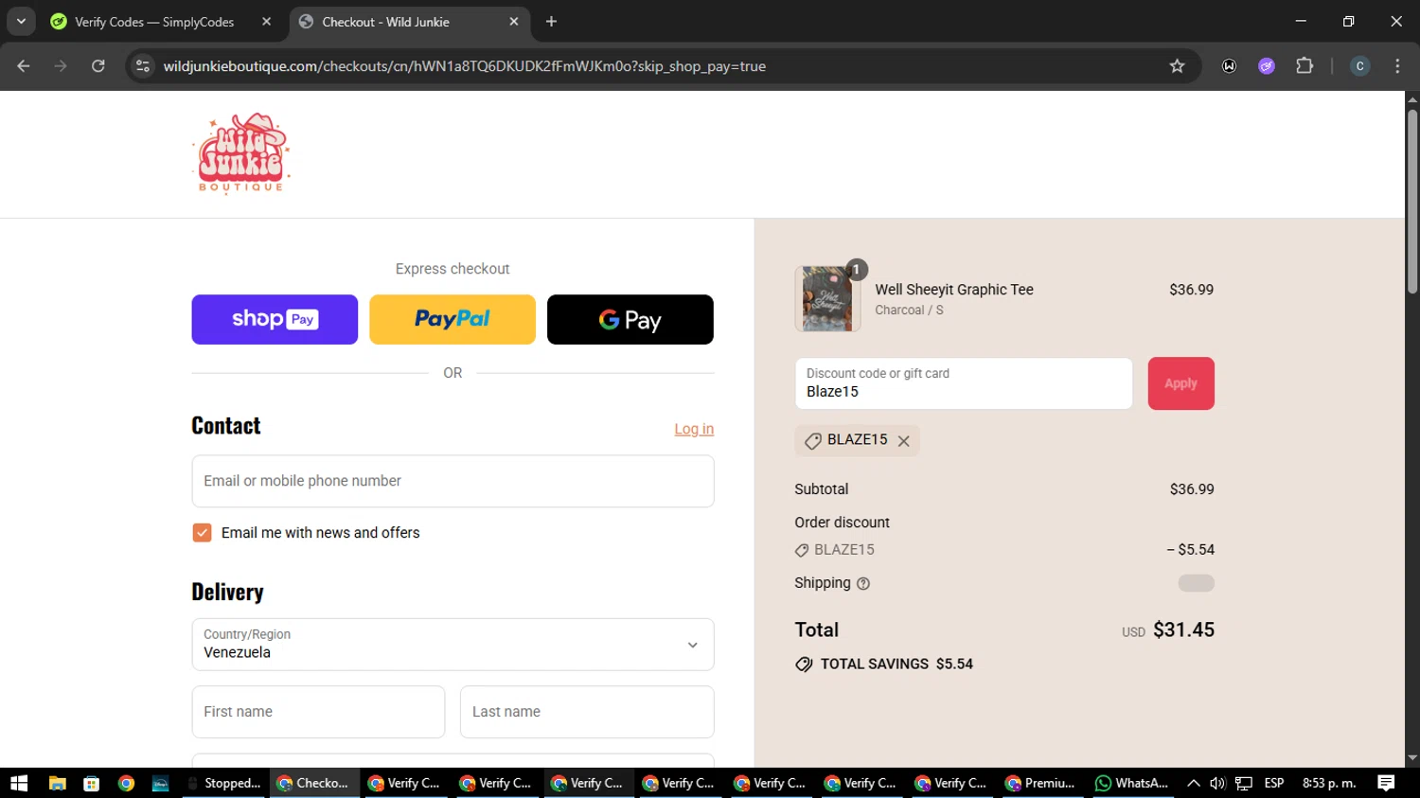Open the Disney+ taskbar icon
The image size is (1420, 798).
[x=160, y=783]
